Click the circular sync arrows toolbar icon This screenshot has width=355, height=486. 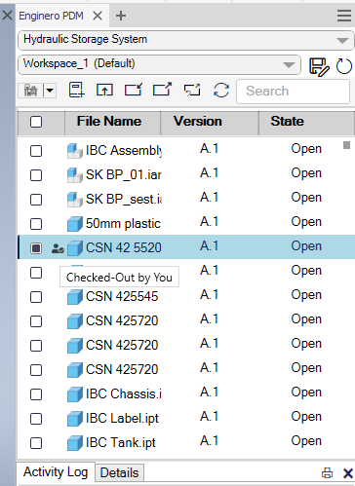click(221, 90)
